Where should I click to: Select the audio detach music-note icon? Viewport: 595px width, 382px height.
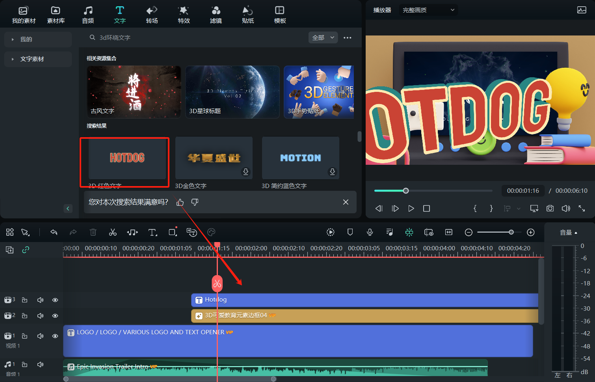point(132,232)
